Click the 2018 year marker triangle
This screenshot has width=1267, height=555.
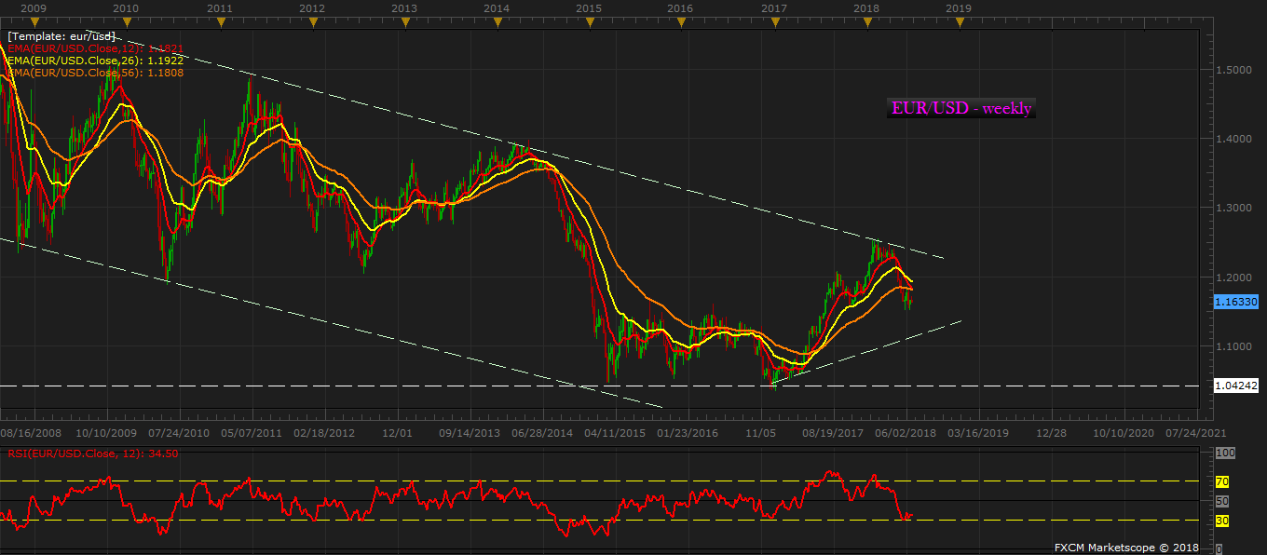(x=866, y=21)
